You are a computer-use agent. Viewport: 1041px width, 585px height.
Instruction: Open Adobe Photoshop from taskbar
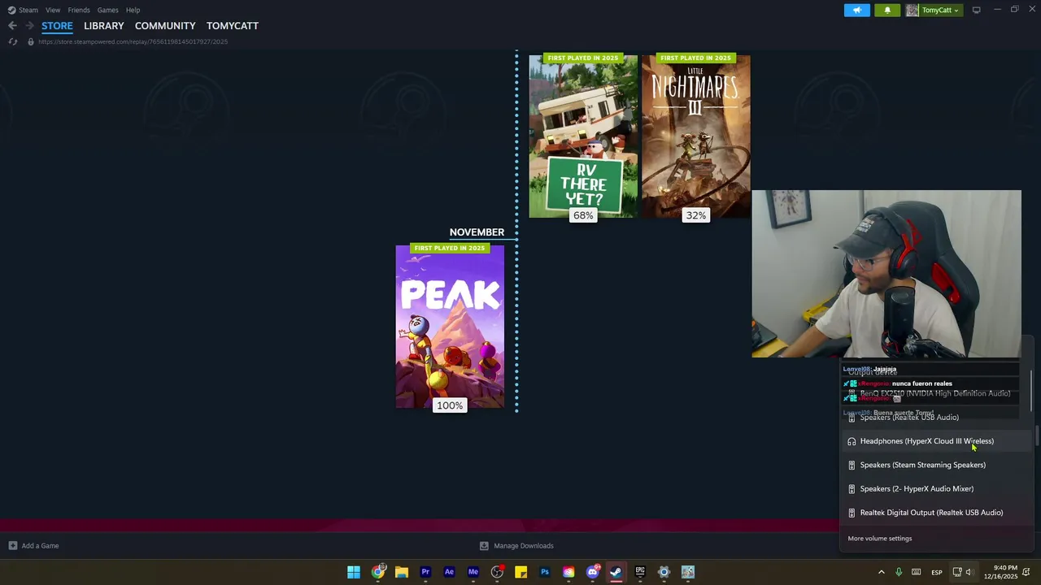[544, 572]
